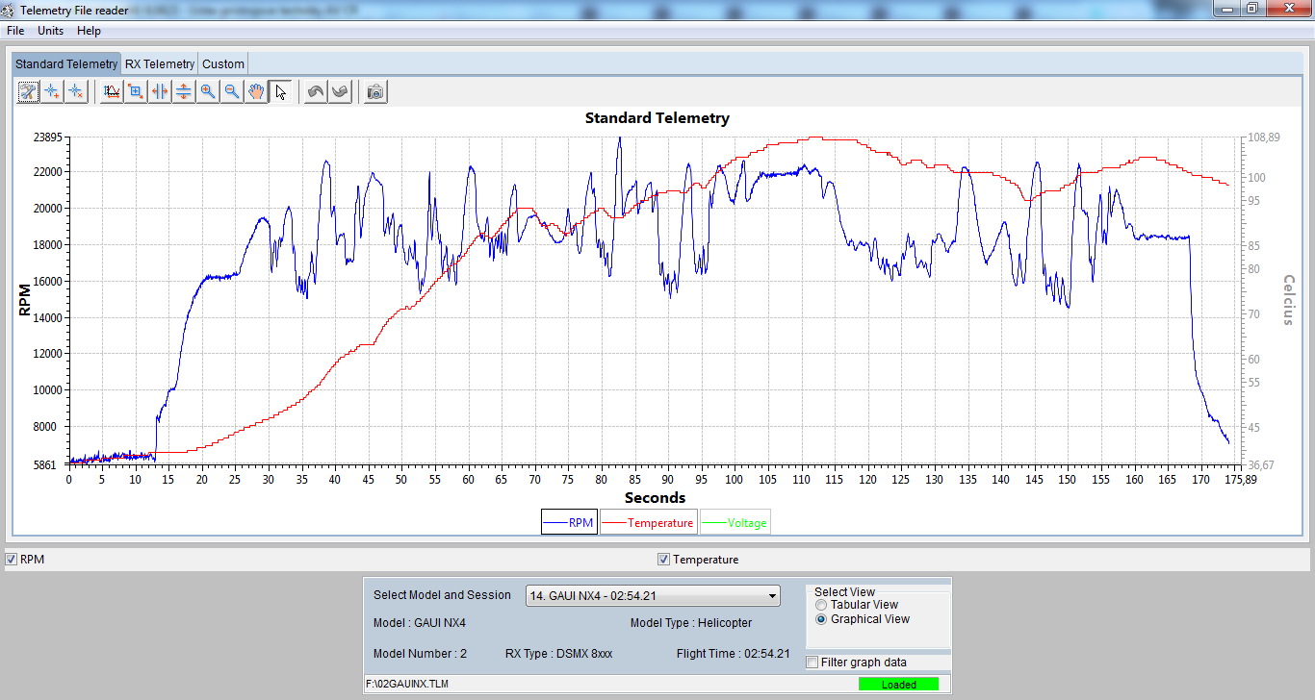Click the undo arrow icon

click(x=316, y=92)
